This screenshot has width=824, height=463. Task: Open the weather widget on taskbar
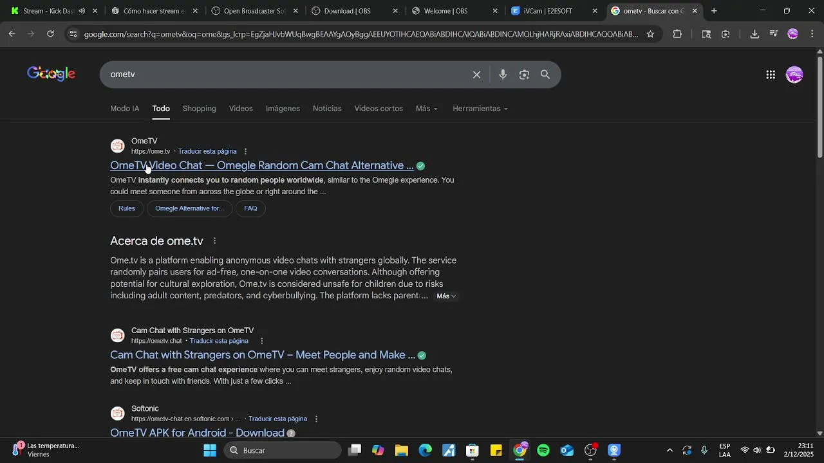coord(46,450)
